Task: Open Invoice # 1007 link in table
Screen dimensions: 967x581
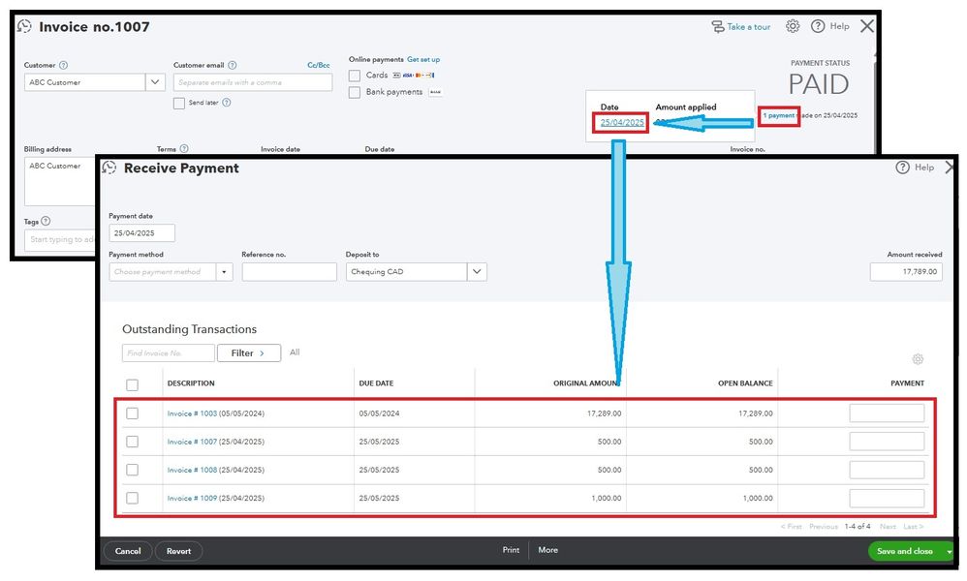Action: point(192,442)
